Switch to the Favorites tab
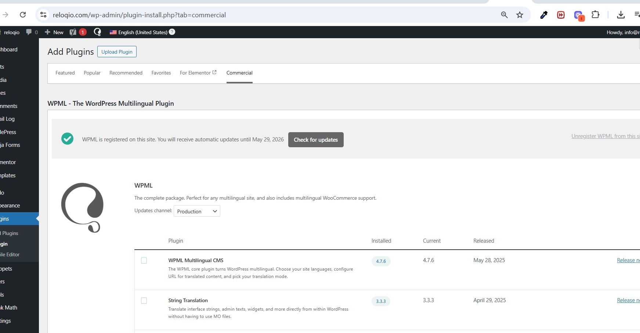Screen dimensions: 640x333 click(x=161, y=73)
